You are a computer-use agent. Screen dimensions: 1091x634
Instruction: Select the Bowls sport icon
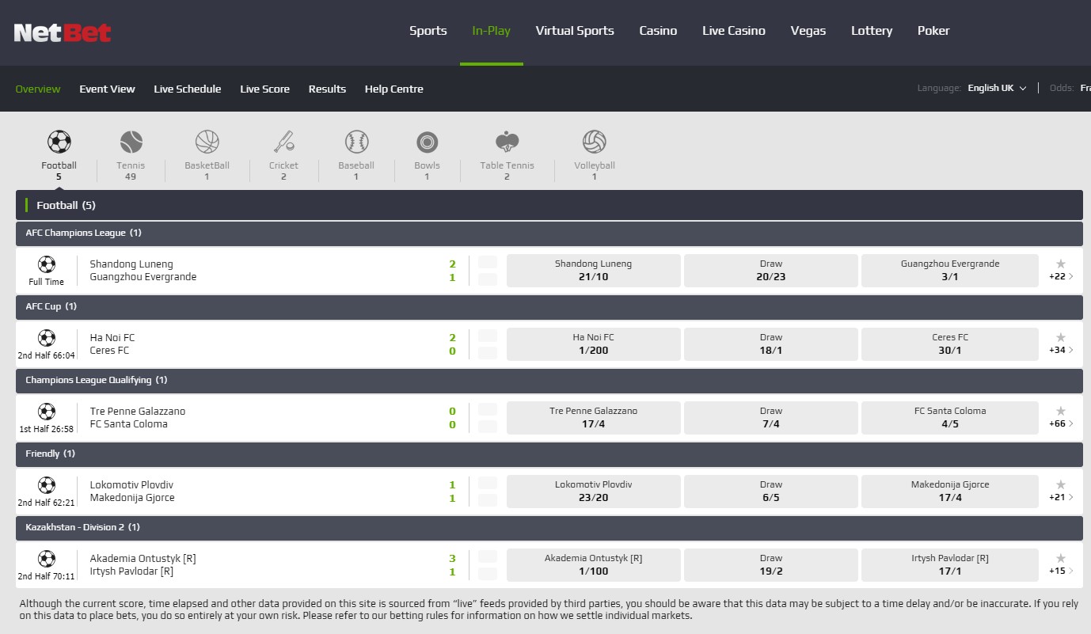coord(427,142)
